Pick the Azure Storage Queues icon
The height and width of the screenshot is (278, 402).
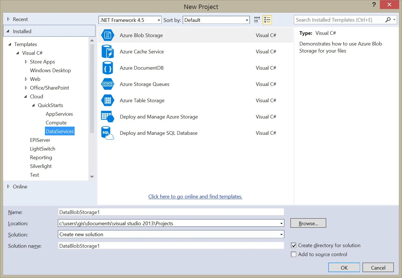point(108,84)
